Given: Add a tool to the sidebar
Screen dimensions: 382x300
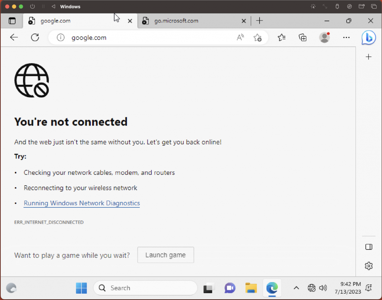Looking at the screenshot, I should point(369,57).
